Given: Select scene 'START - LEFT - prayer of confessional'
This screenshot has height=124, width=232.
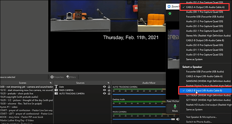Looking at the screenshot, I should click(27, 114).
